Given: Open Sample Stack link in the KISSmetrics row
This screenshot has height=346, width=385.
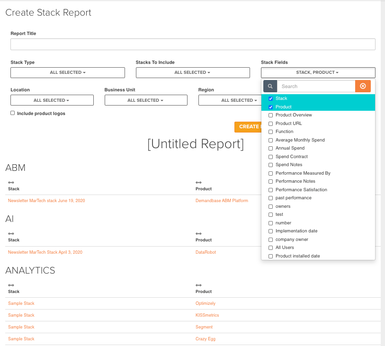Looking at the screenshot, I should click(21, 315).
